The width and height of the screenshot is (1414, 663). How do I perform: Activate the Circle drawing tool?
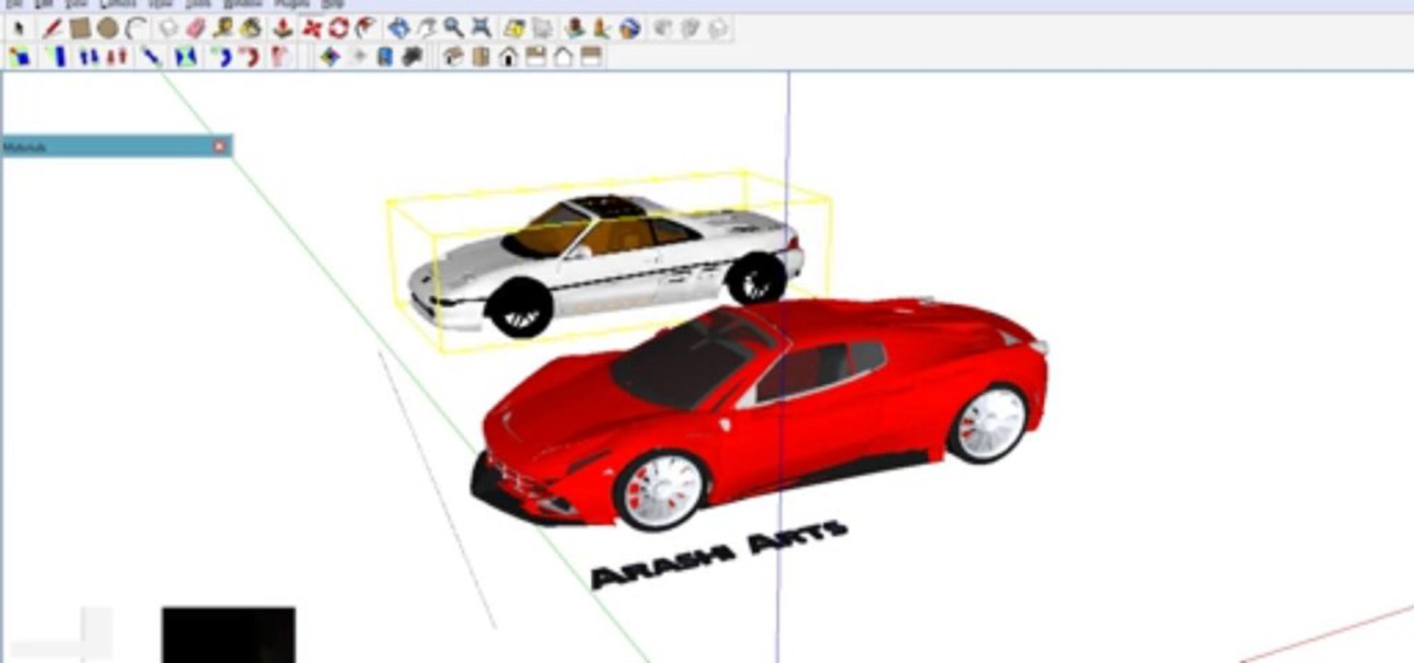tap(108, 29)
